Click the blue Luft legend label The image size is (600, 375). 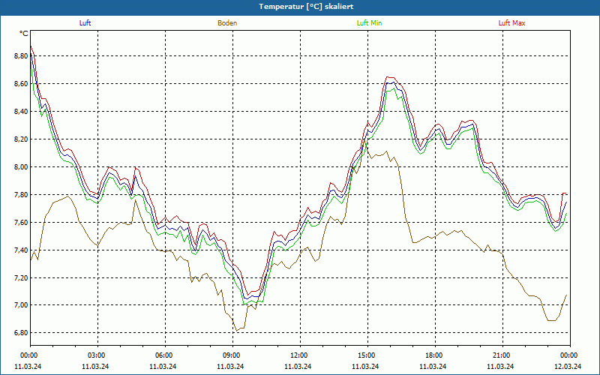click(85, 23)
